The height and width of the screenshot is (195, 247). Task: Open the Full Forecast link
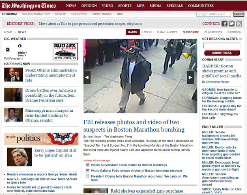(13, 58)
